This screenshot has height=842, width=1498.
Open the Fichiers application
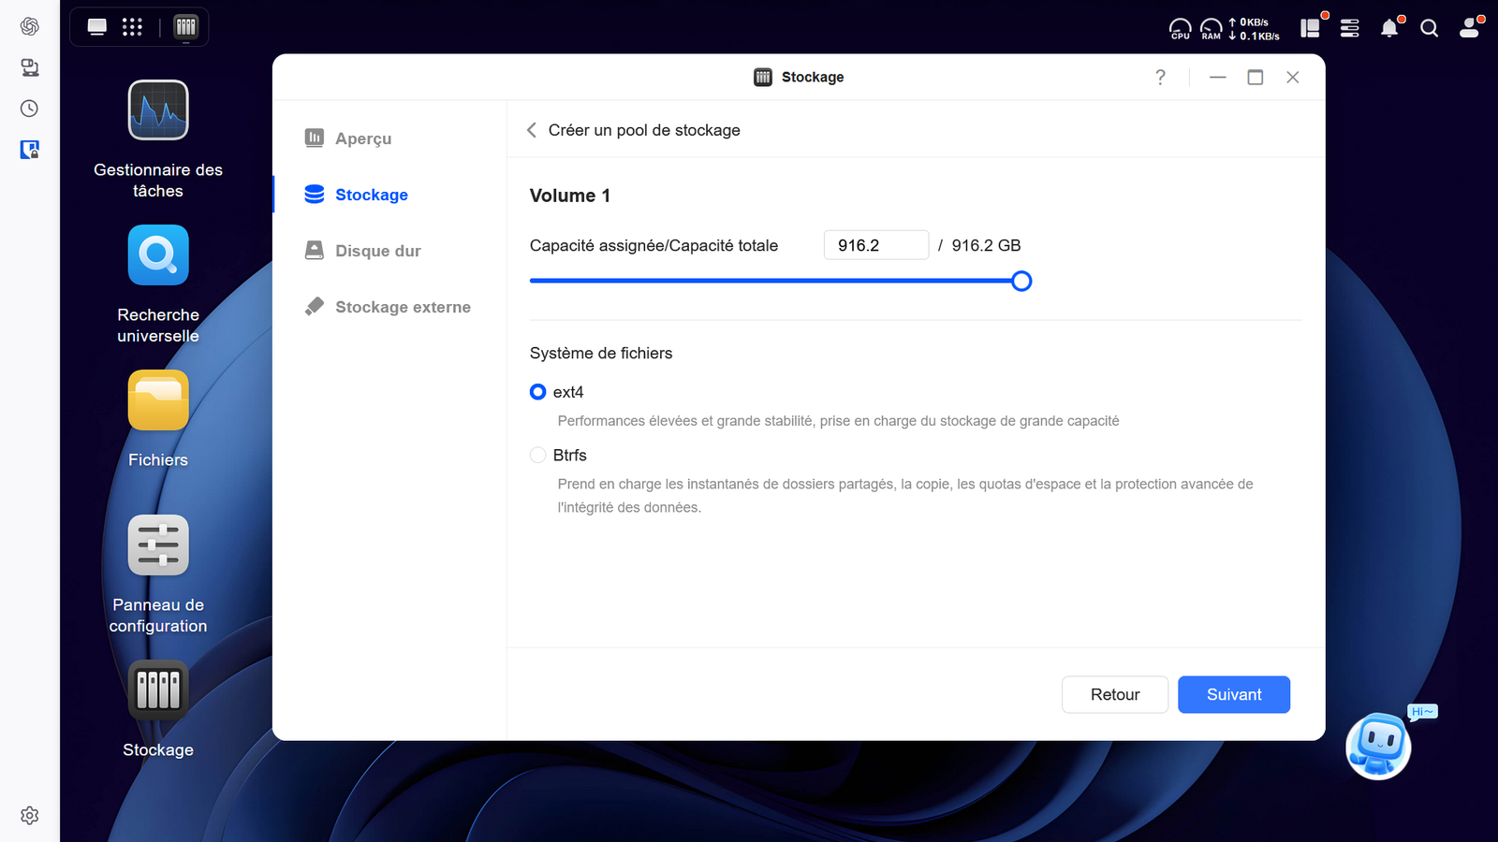pos(157,400)
